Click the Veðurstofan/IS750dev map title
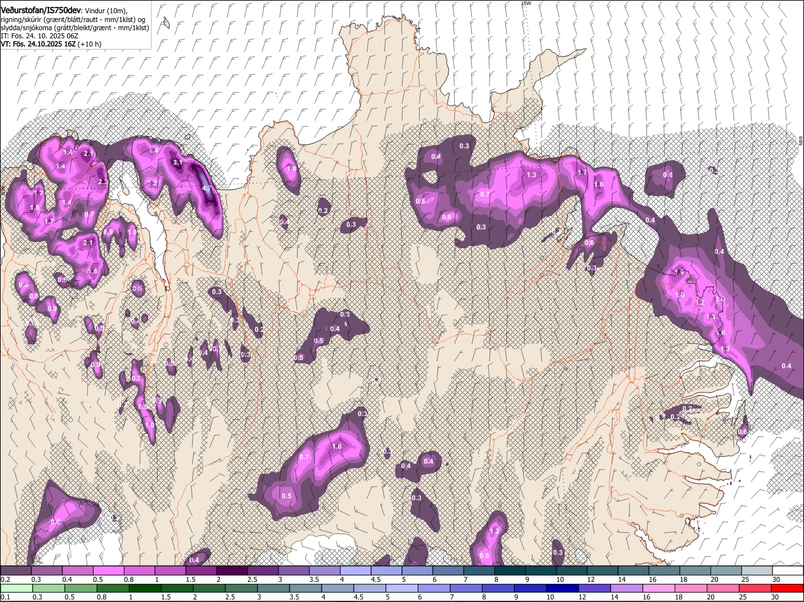 (x=41, y=10)
